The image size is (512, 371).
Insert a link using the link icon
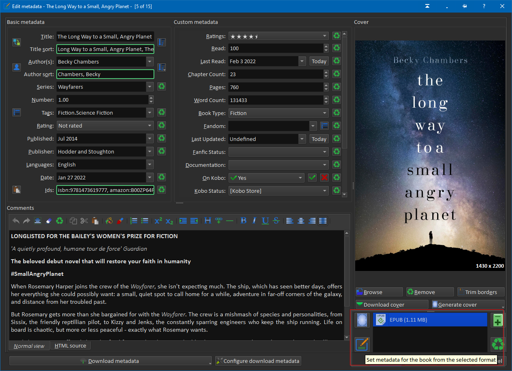tap(219, 221)
